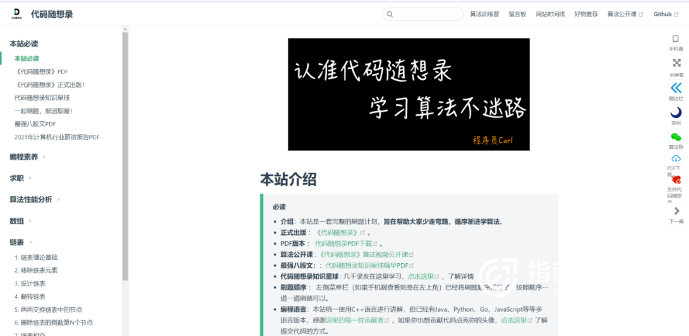Click external link icon beside Github

pos(677,15)
